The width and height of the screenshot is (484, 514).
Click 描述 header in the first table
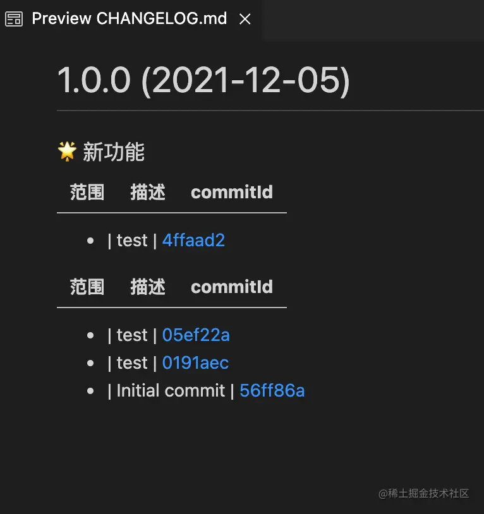[148, 192]
